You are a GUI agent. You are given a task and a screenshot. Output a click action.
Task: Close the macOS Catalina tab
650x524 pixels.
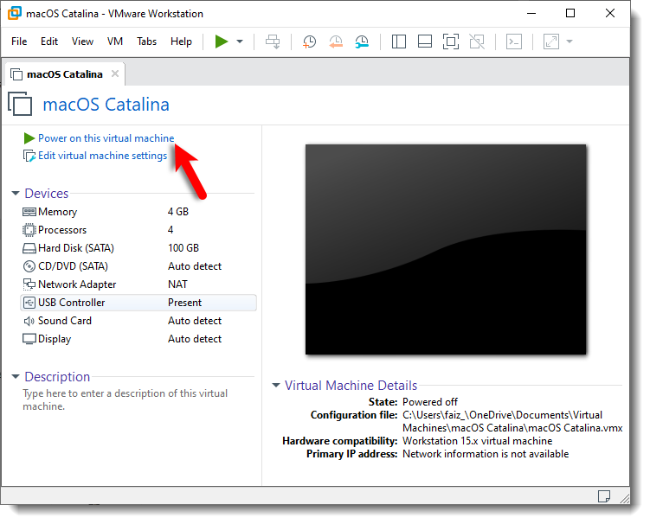115,73
